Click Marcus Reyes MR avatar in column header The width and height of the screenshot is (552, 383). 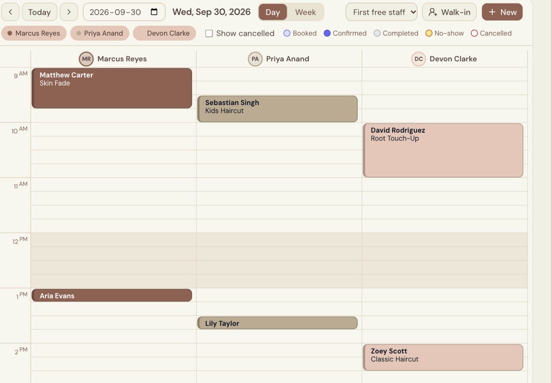click(x=86, y=59)
